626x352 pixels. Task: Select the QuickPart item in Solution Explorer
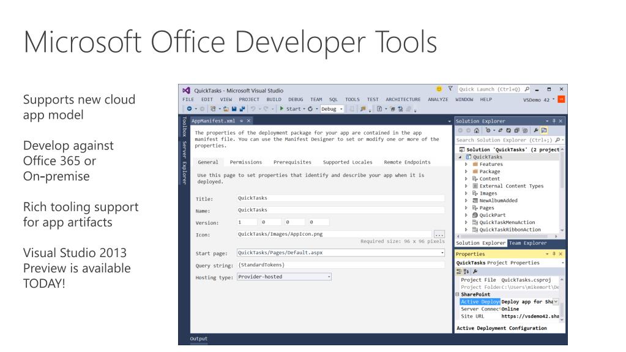click(x=492, y=215)
